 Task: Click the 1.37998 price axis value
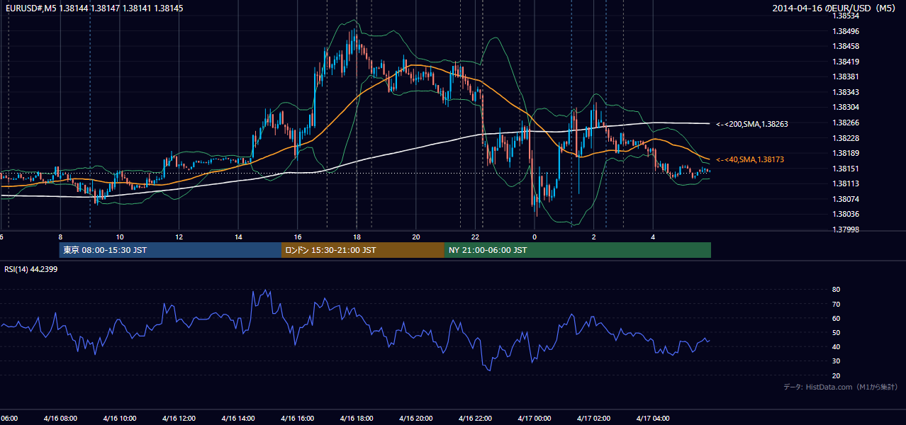[846, 229]
